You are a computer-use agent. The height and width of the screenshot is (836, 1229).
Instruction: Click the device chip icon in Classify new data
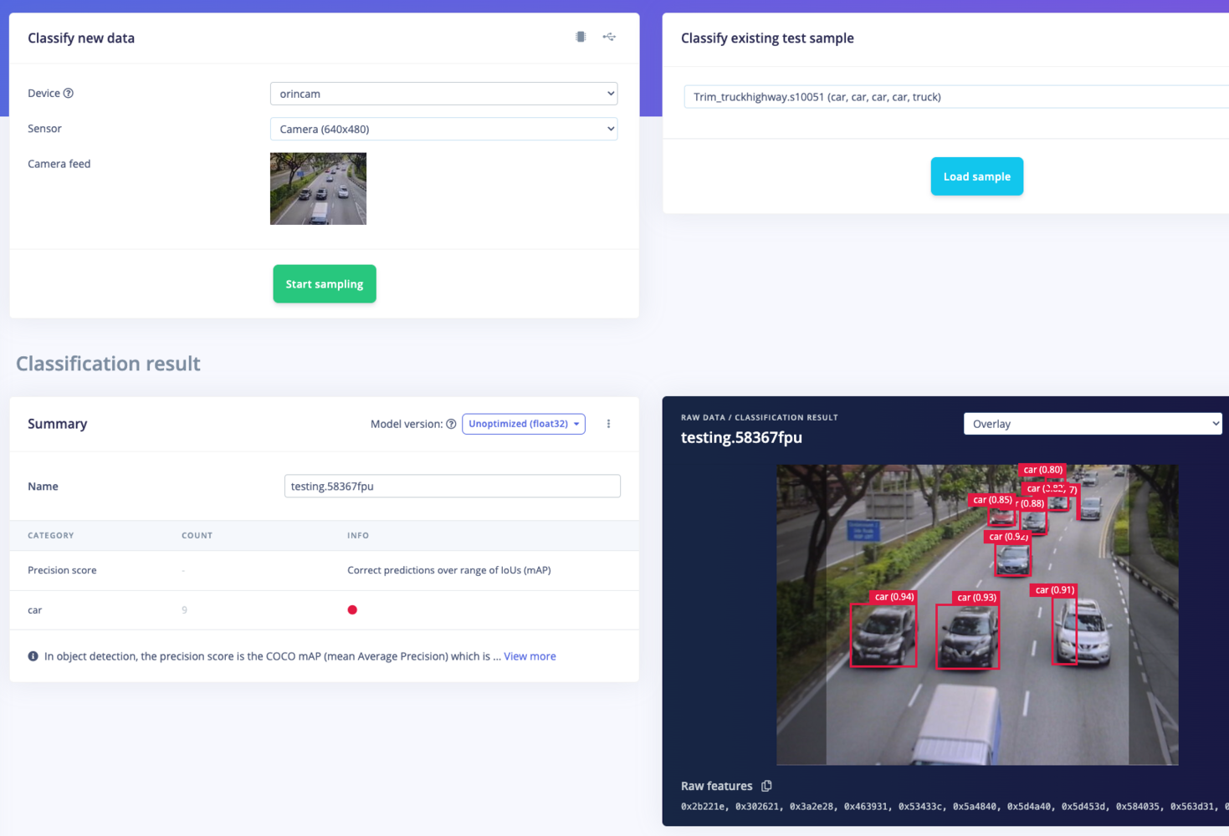click(581, 37)
